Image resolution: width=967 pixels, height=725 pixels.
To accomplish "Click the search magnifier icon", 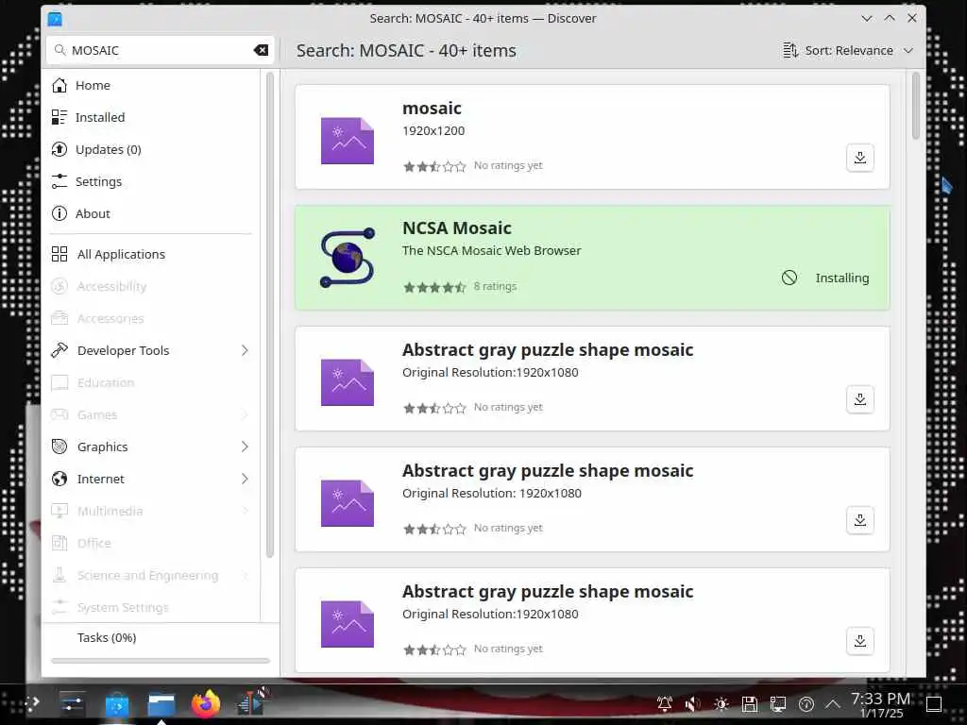I will [x=59, y=50].
